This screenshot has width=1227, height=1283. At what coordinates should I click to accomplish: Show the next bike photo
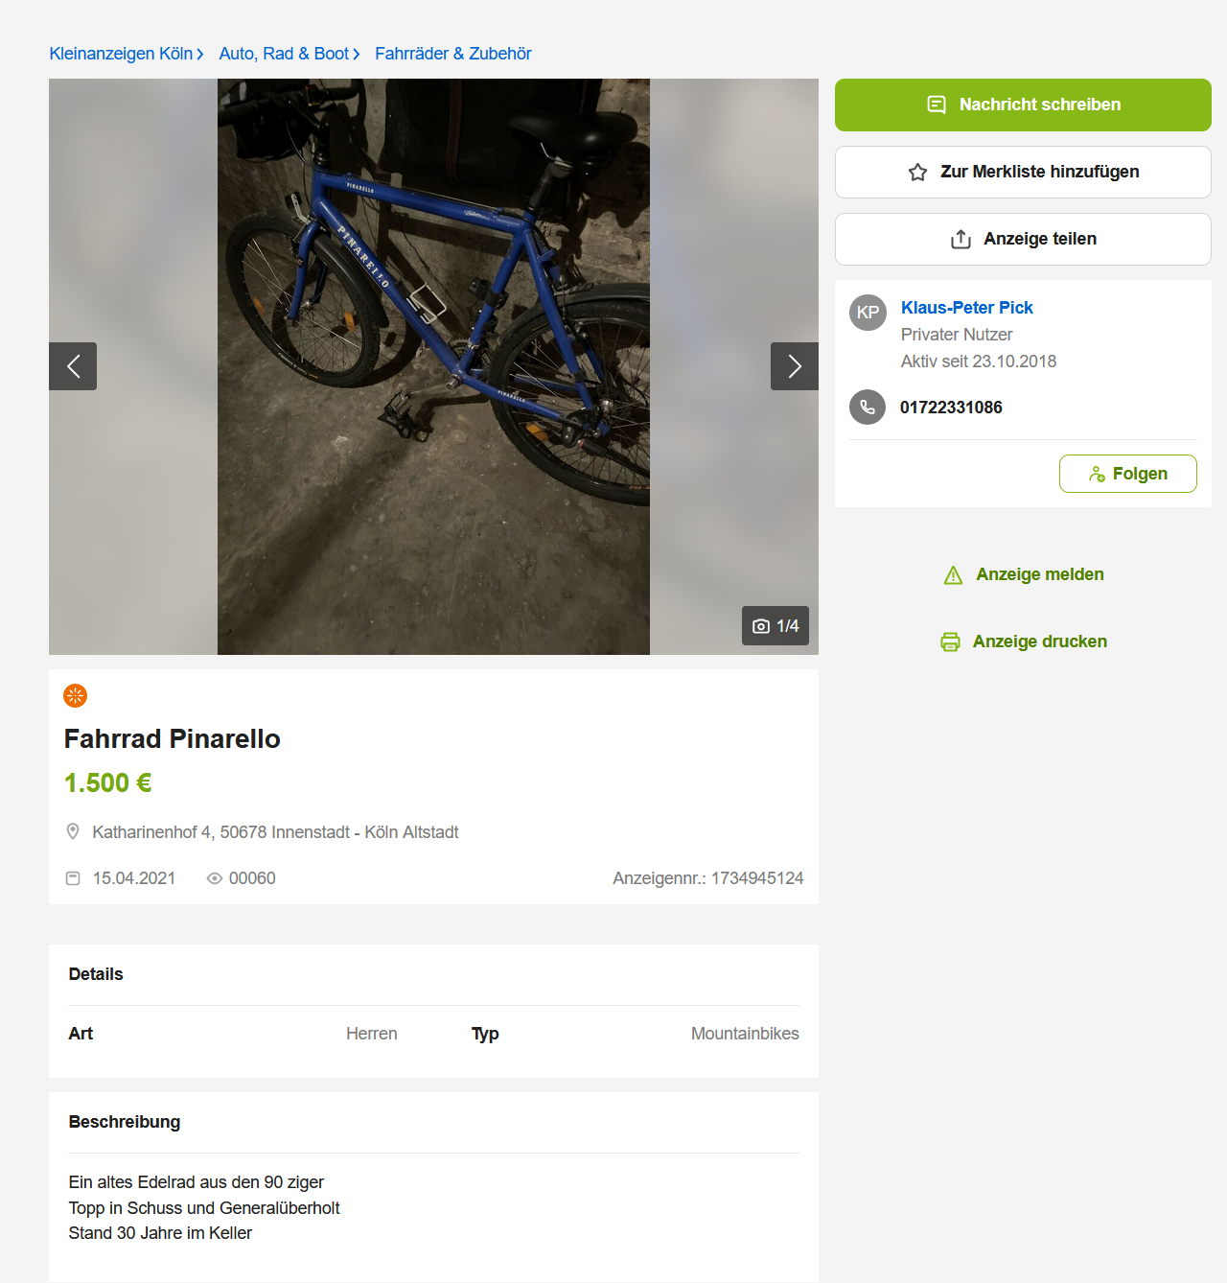click(794, 366)
